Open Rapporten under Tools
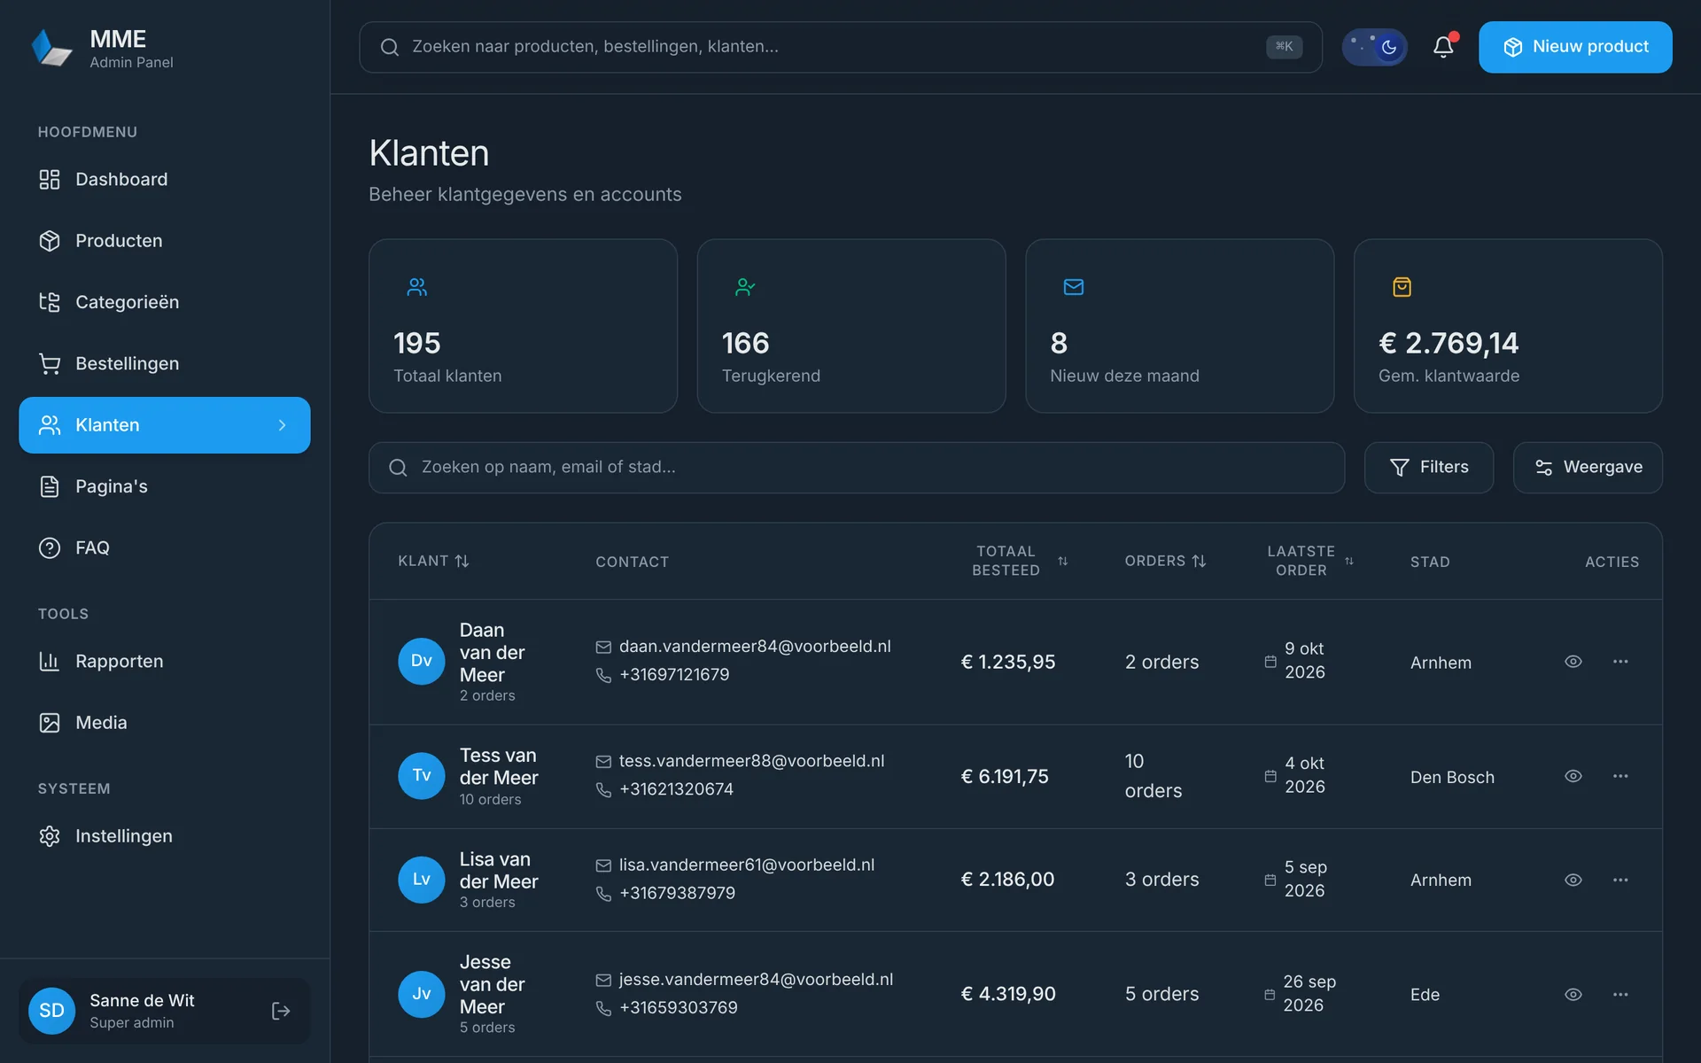 165,662
